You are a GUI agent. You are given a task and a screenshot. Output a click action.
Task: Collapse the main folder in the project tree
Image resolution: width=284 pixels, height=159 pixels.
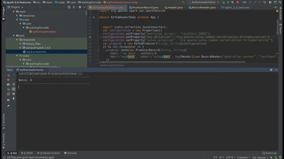click(14, 11)
